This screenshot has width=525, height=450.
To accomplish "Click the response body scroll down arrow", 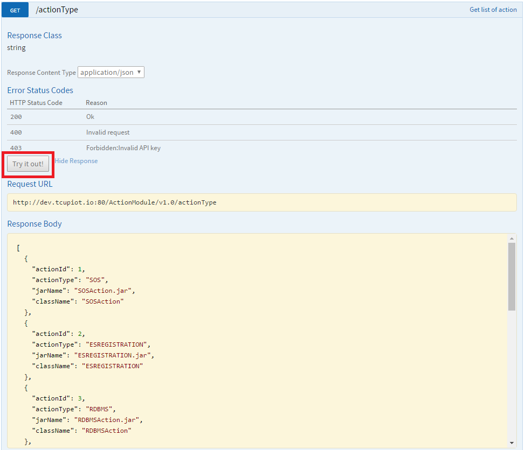I will coord(512,443).
